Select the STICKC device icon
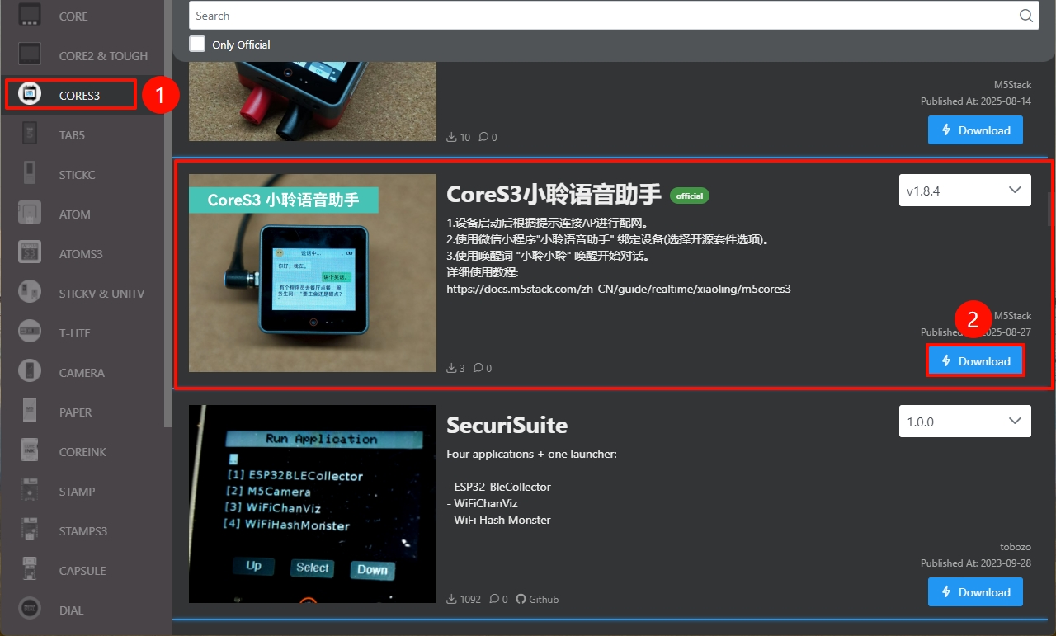Image resolution: width=1056 pixels, height=636 pixels. click(x=30, y=174)
